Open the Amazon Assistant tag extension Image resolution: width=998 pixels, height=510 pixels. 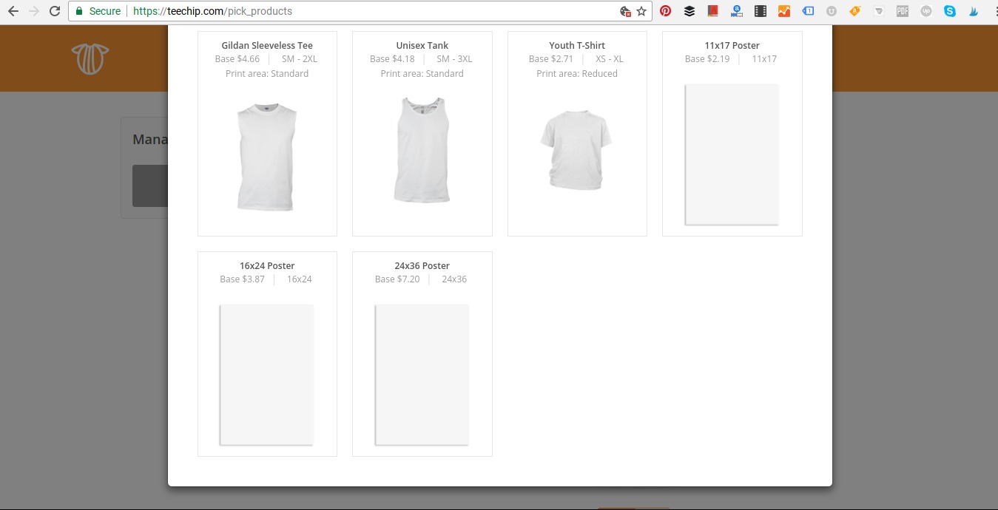point(854,11)
